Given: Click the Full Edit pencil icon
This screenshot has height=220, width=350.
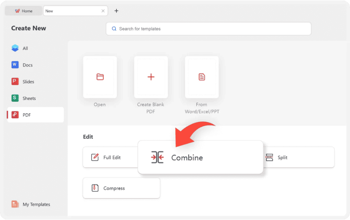Looking at the screenshot, I should pyautogui.click(x=95, y=157).
